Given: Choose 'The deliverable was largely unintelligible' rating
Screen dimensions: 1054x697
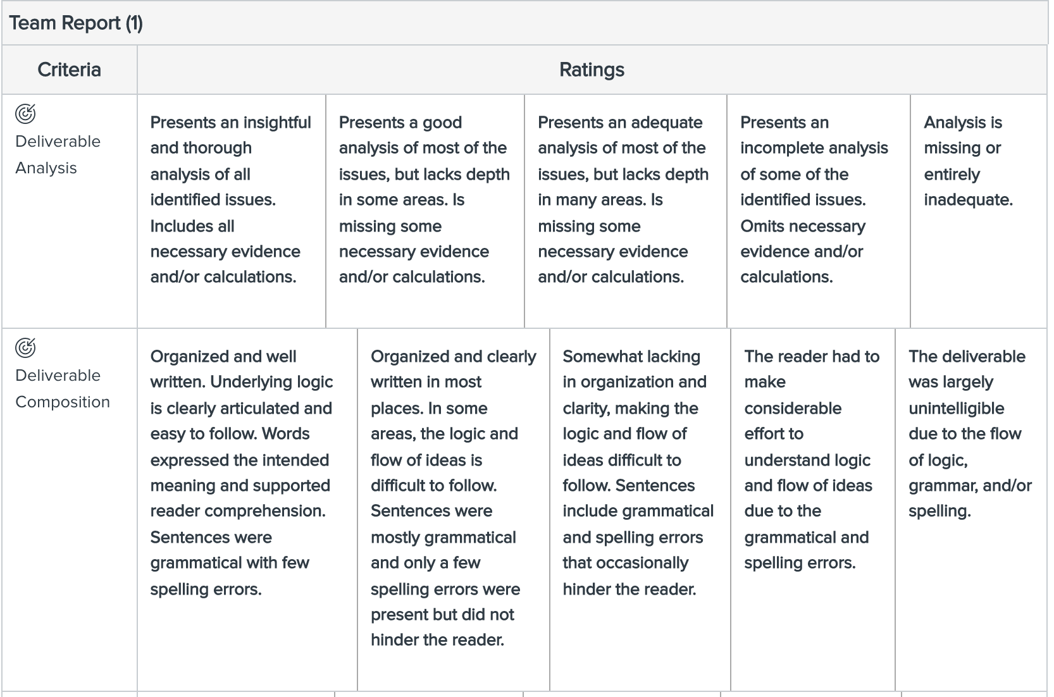Looking at the screenshot, I should tap(971, 510).
